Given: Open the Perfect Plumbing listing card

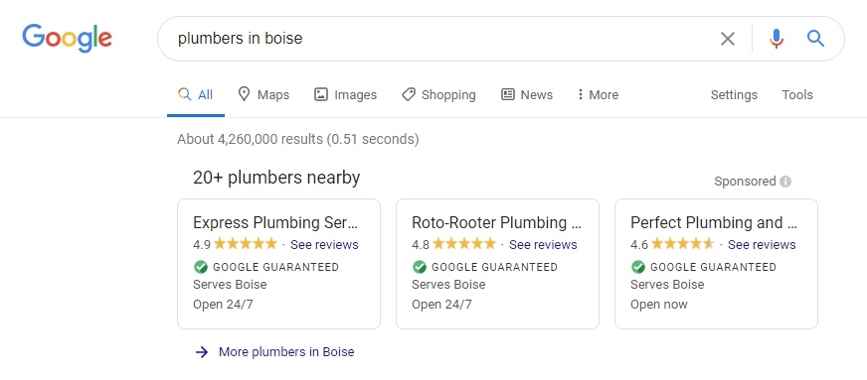Looking at the screenshot, I should tap(716, 264).
